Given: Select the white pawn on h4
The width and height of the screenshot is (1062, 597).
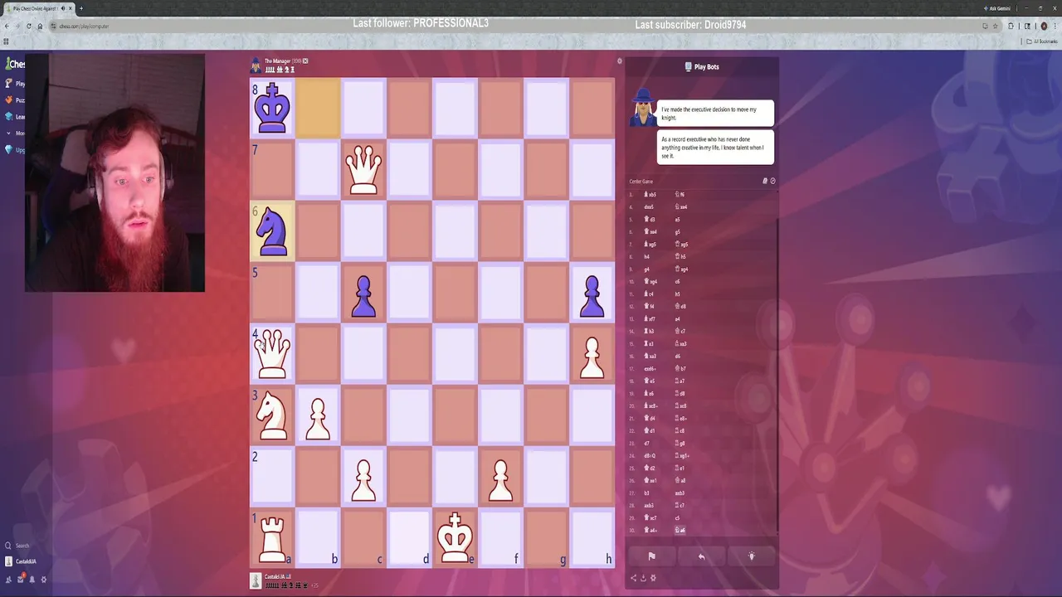Looking at the screenshot, I should pos(592,357).
